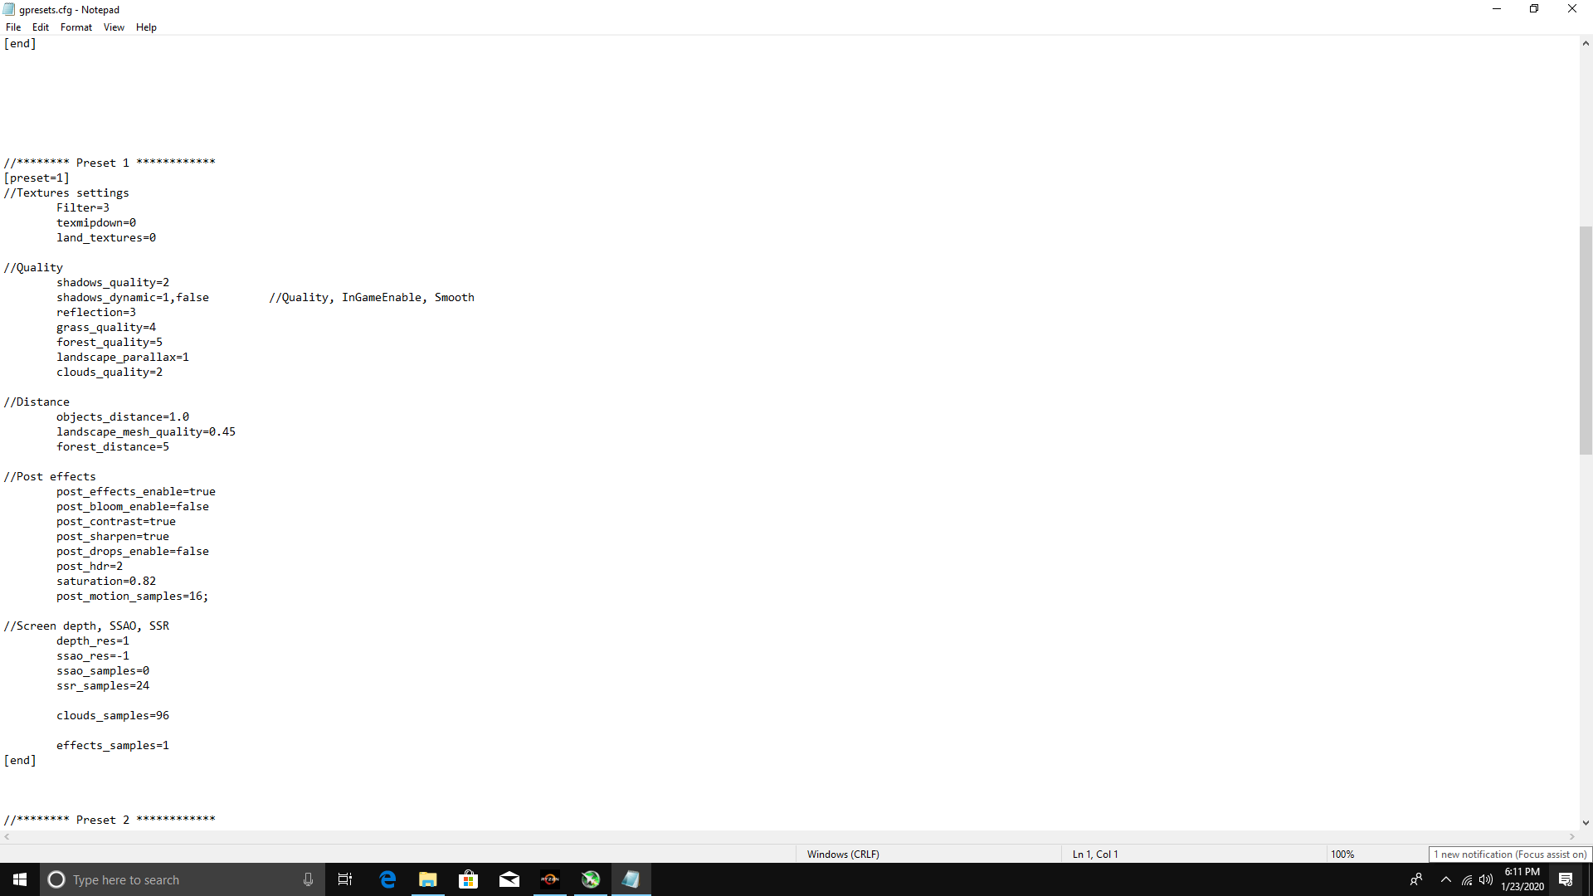Image resolution: width=1593 pixels, height=896 pixels.
Task: Click the vertical scrollbar down arrow
Action: [x=1586, y=823]
